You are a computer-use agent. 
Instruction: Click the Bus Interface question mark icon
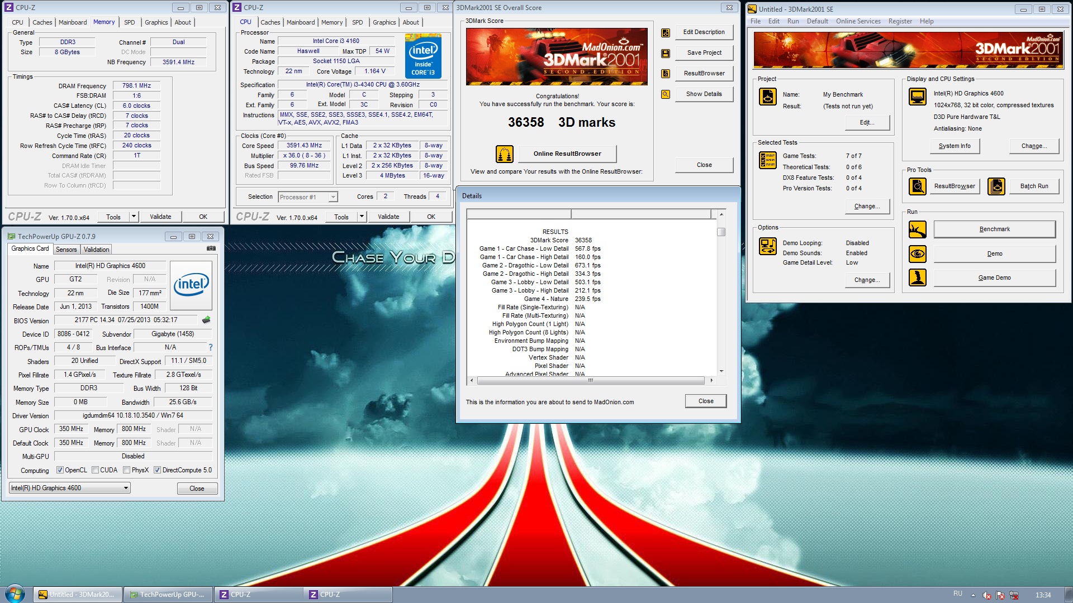pos(210,347)
